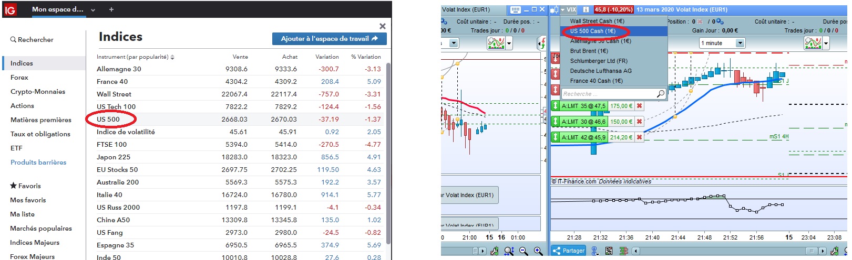The width and height of the screenshot is (852, 260).
Task: Click Ajouter à l'espace de travail button
Action: click(330, 39)
